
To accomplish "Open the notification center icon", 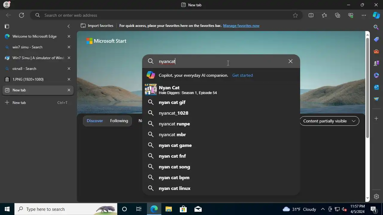I will 374,209.
